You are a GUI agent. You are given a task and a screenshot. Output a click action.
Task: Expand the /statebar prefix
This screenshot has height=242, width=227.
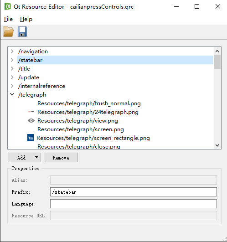[x=12, y=60]
